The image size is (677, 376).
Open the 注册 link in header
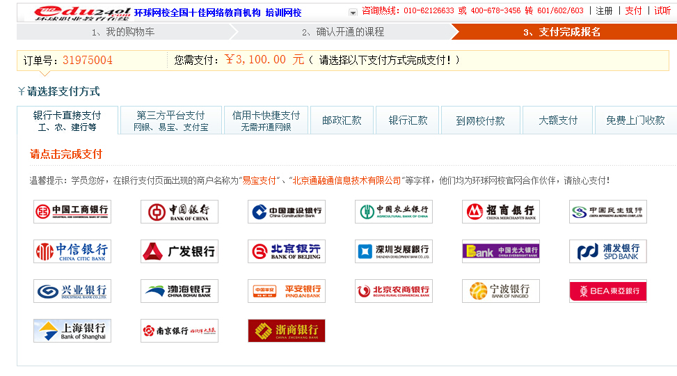[x=604, y=11]
